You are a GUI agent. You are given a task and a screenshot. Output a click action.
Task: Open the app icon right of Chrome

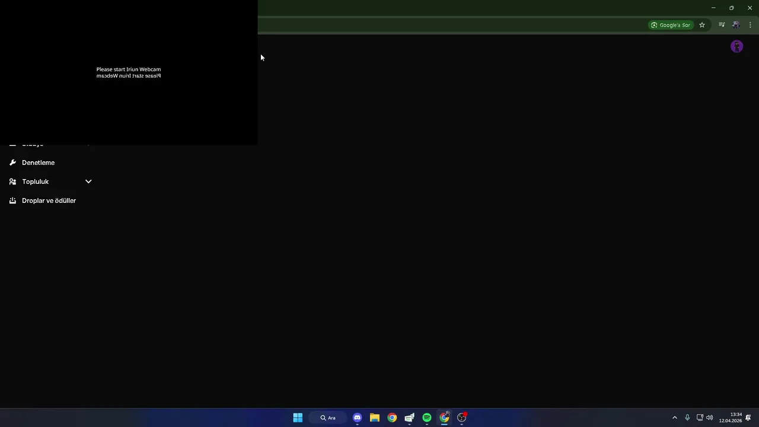pyautogui.click(x=409, y=418)
